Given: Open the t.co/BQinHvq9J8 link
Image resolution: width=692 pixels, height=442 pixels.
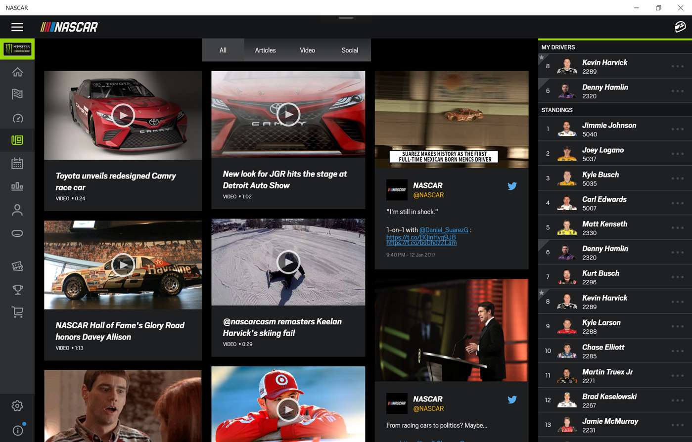Looking at the screenshot, I should coord(421,237).
